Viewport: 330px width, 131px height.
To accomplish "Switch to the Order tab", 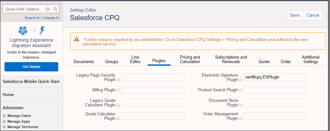I will [x=286, y=62].
